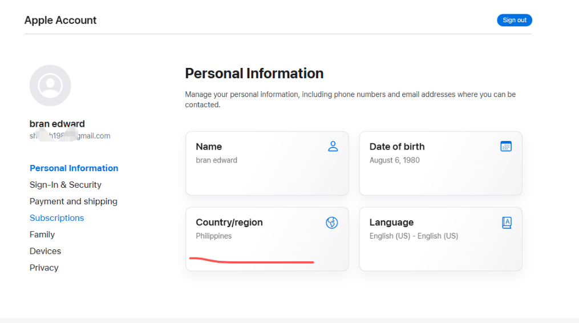The image size is (579, 323).
Task: Open the Name card showing bran edward
Action: [x=267, y=163]
